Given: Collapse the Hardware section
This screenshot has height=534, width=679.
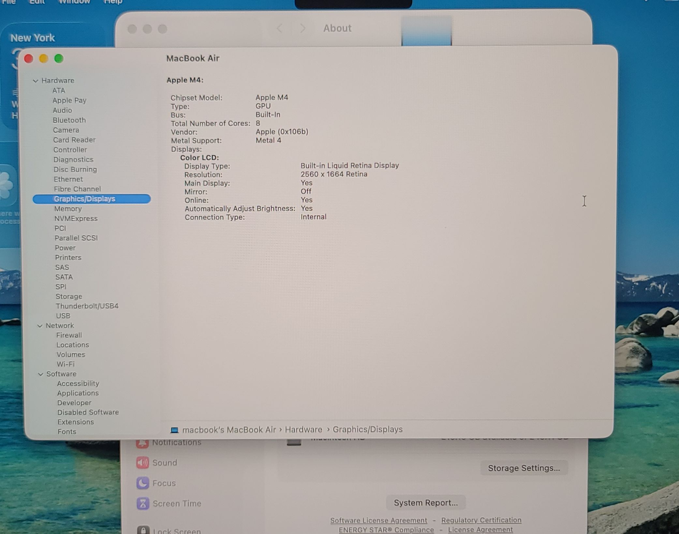Looking at the screenshot, I should [x=36, y=80].
